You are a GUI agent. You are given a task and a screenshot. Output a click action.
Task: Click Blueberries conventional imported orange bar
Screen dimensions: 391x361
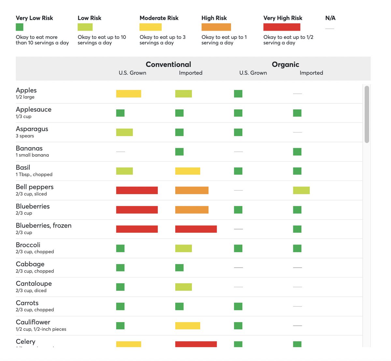(x=192, y=210)
